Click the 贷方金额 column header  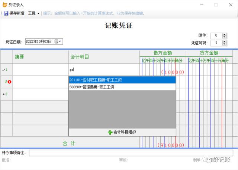(209, 53)
